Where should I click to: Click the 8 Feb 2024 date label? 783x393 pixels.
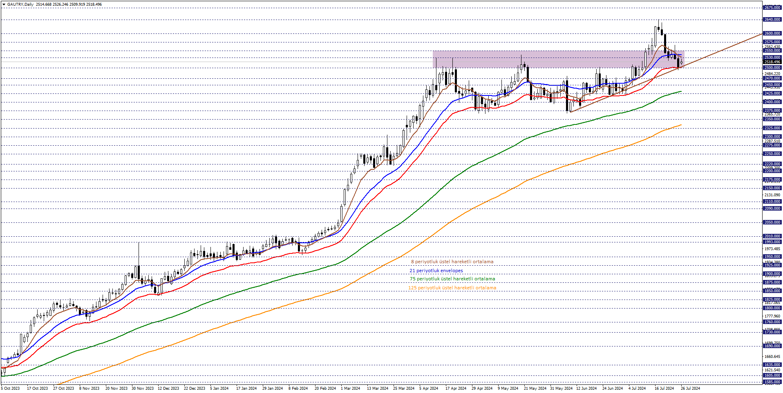pos(298,388)
